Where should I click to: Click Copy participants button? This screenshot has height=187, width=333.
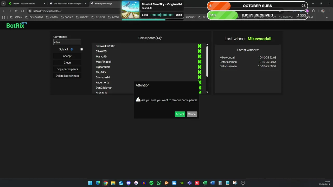tap(67, 69)
